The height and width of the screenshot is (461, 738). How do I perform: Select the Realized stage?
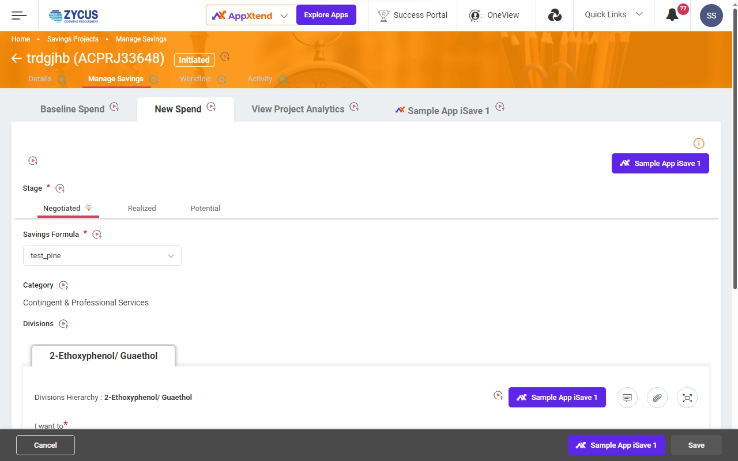[142, 209]
